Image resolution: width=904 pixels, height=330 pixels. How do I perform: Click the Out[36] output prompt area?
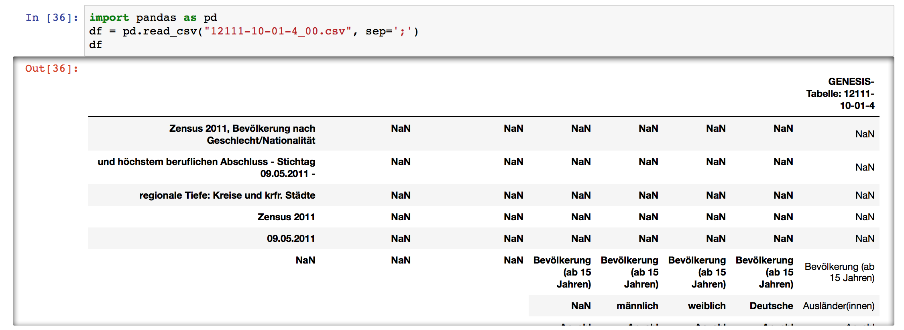pos(52,68)
